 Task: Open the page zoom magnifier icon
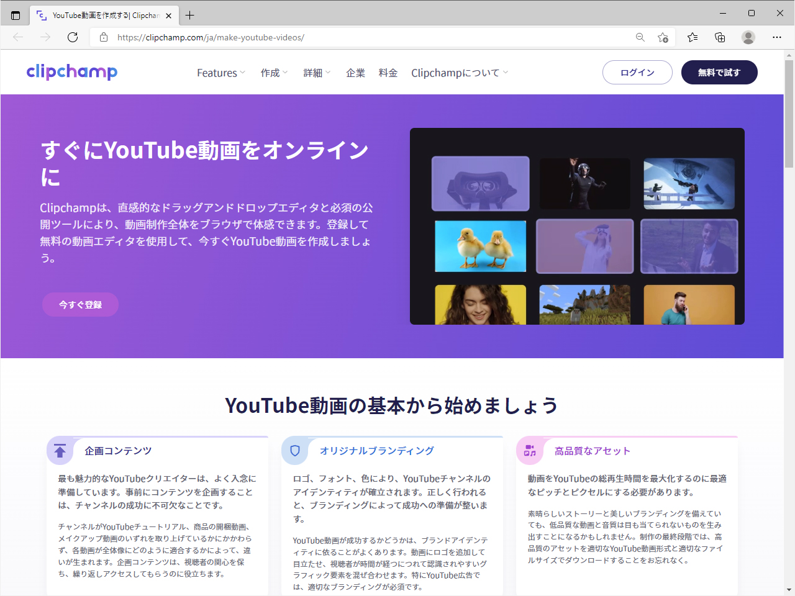click(640, 37)
